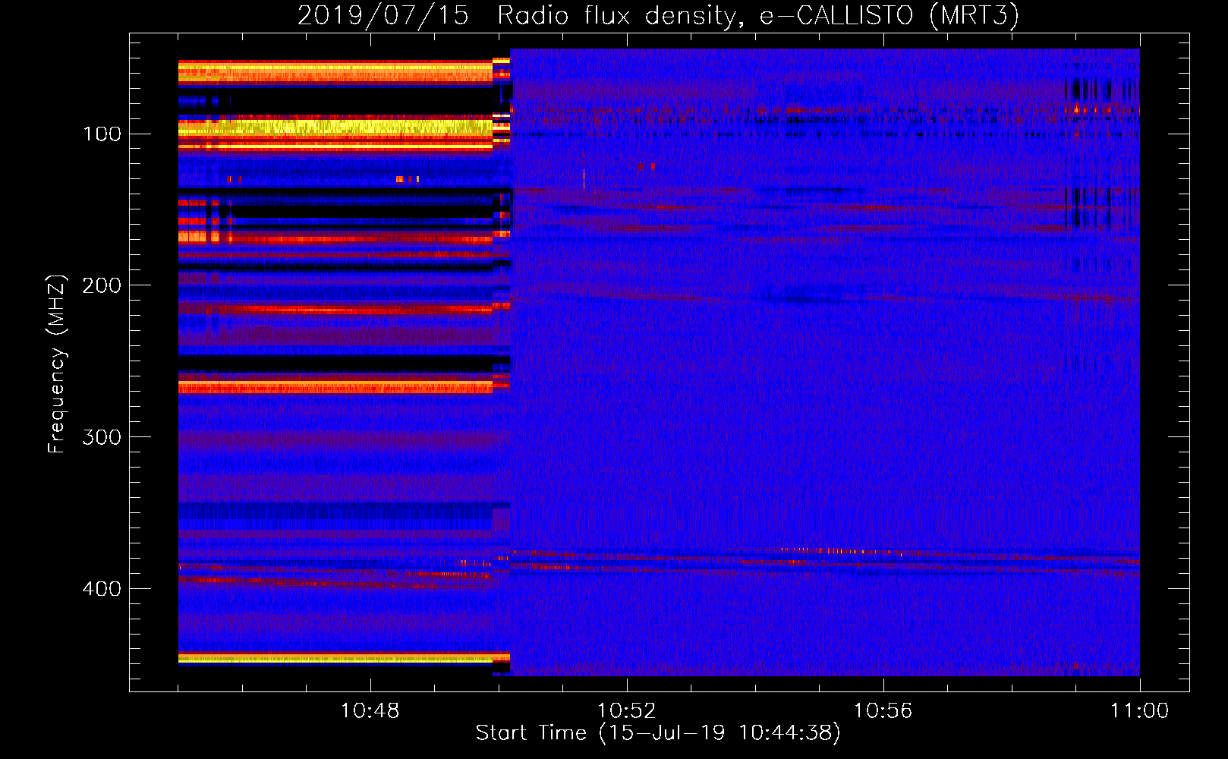The image size is (1228, 759).
Task: Click the 100 frequency tick label
Action: pyautogui.click(x=102, y=134)
